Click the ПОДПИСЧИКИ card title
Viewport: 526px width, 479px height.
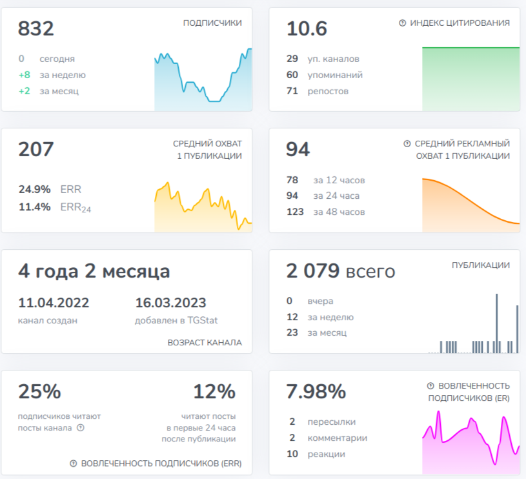tap(212, 23)
